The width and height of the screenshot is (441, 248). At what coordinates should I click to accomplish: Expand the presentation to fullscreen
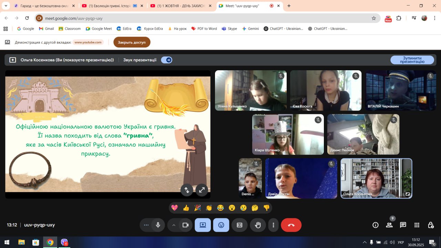pyautogui.click(x=202, y=190)
